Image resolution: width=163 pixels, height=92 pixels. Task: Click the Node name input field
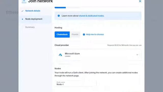click(76, 83)
